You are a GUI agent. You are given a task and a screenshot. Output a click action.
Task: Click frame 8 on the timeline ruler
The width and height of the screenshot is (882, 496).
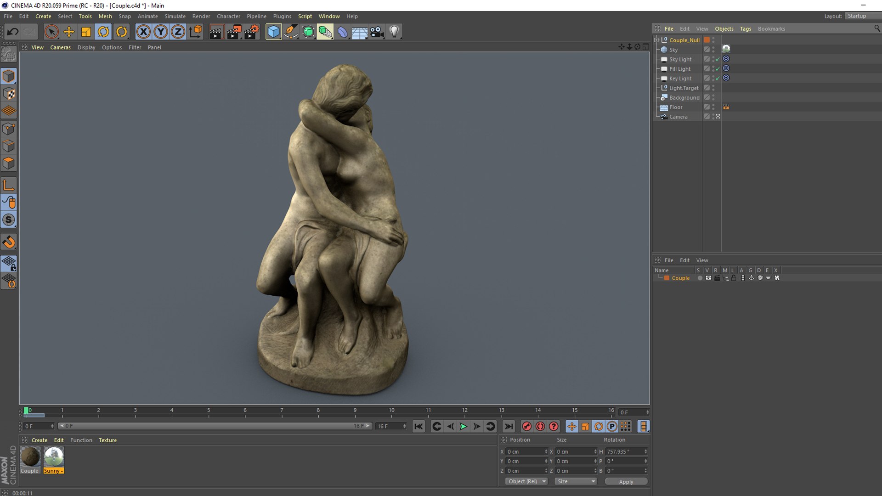(318, 411)
